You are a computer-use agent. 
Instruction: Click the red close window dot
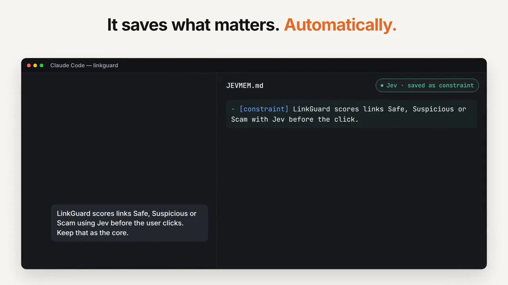point(29,65)
